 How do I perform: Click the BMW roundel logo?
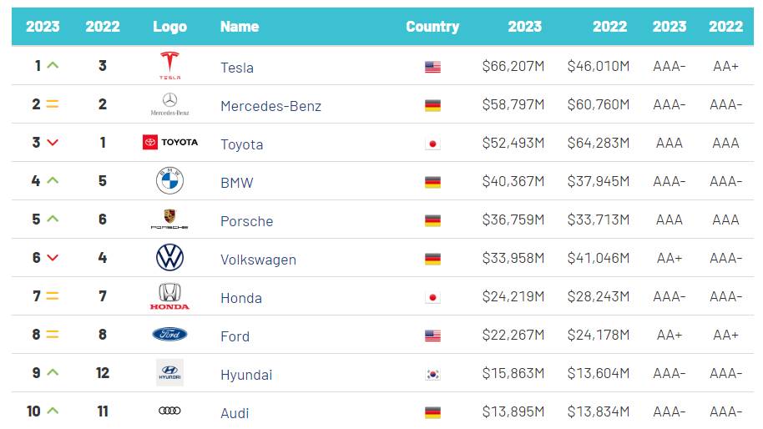click(x=169, y=180)
